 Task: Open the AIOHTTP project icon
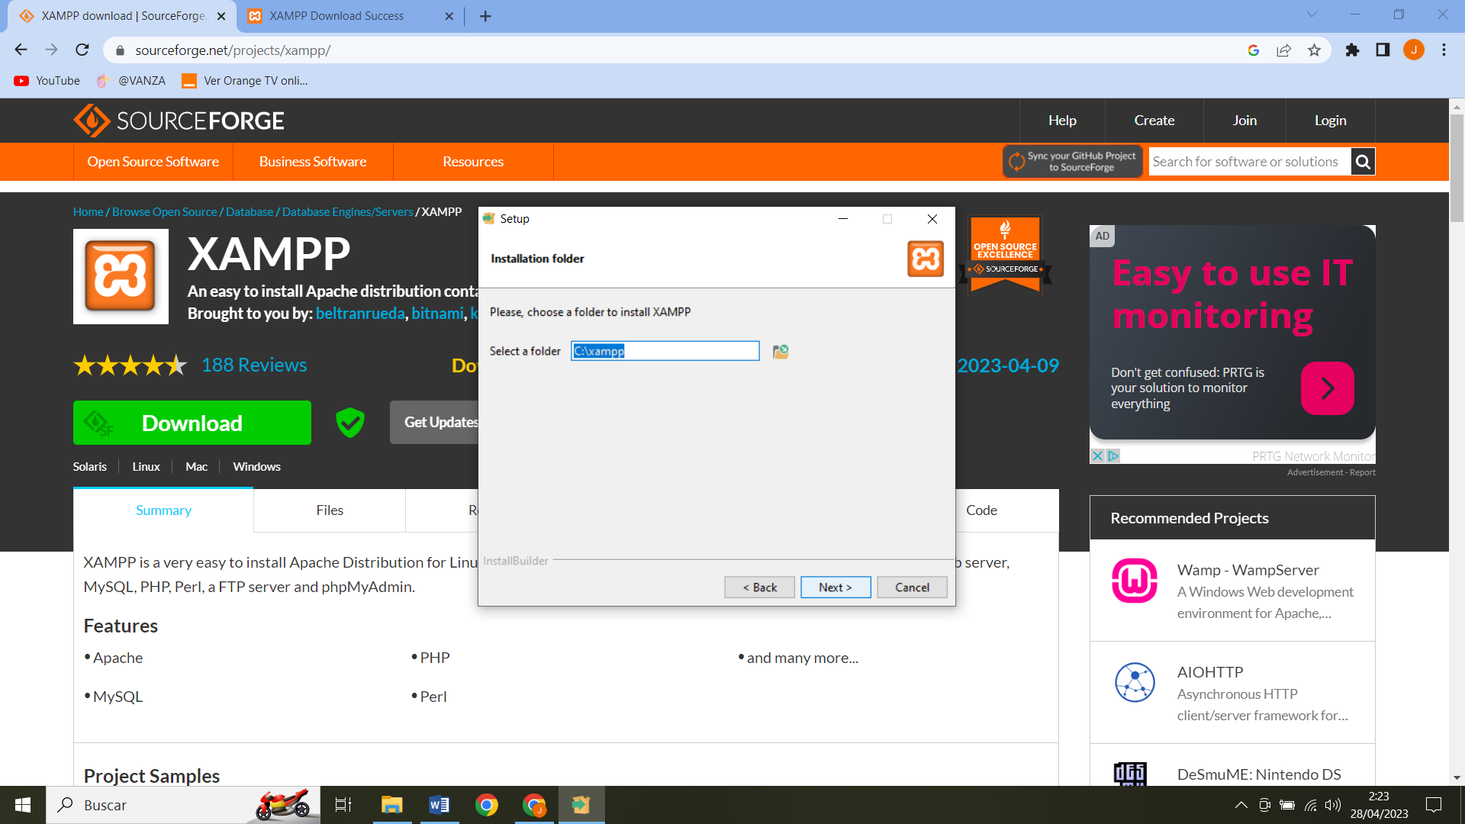(1135, 681)
